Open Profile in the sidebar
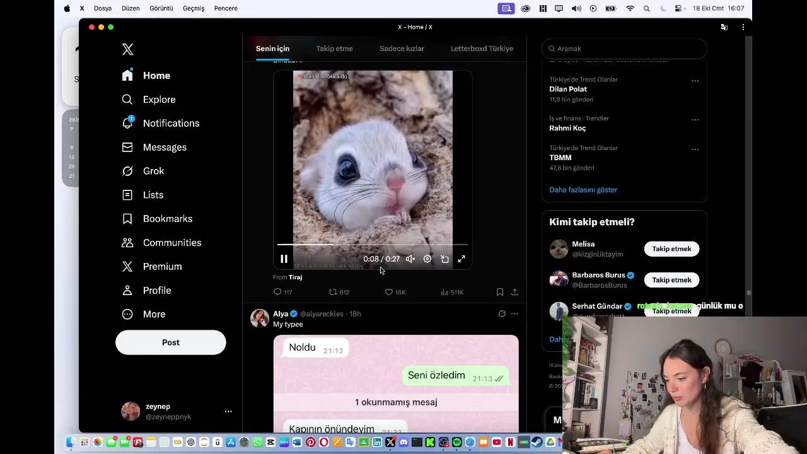The width and height of the screenshot is (807, 454). (x=146, y=291)
